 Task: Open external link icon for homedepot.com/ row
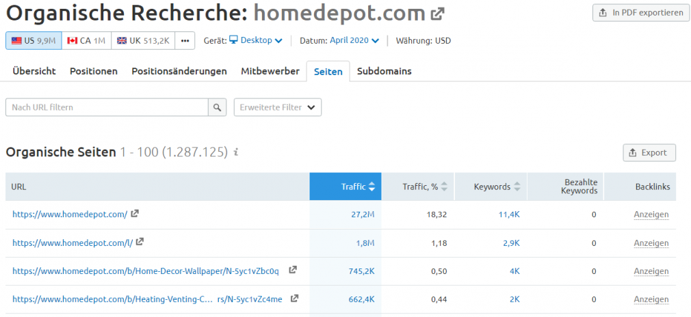pos(135,214)
